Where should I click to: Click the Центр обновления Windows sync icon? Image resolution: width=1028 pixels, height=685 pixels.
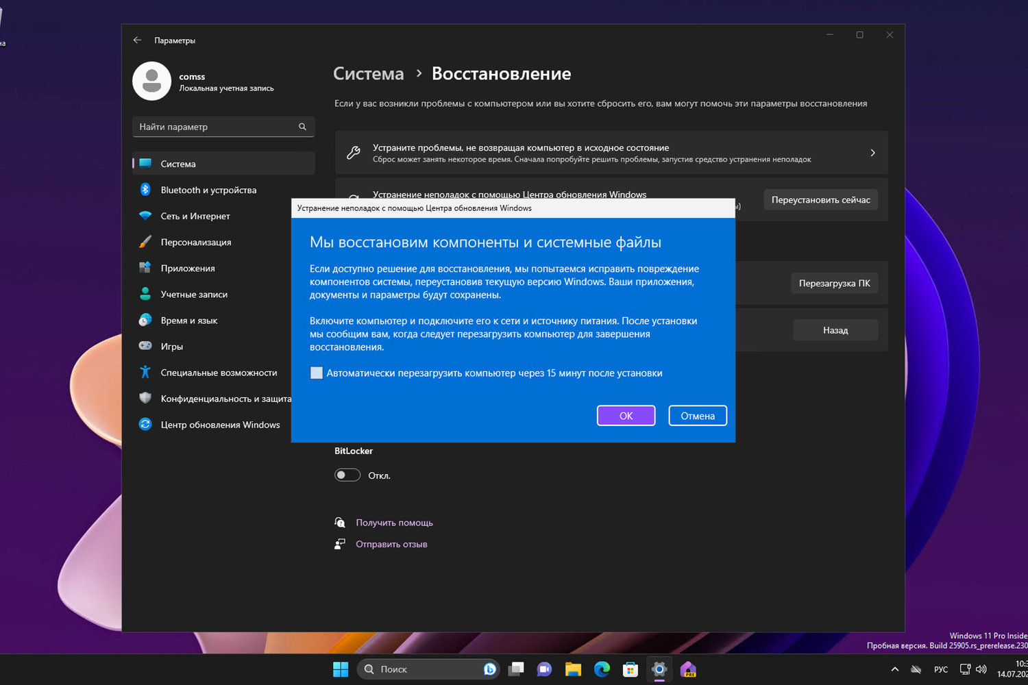[145, 424]
